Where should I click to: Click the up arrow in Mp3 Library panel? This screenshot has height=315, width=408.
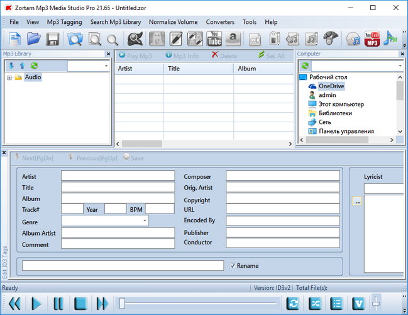pyautogui.click(x=23, y=66)
